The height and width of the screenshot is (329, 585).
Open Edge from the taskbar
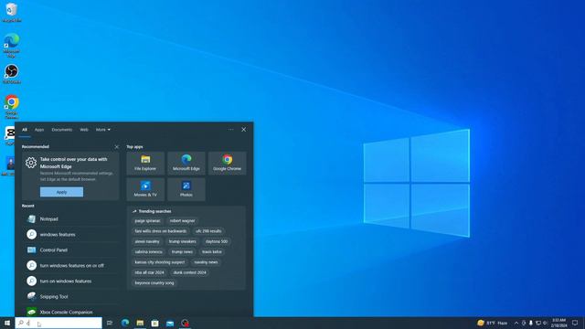click(x=125, y=323)
